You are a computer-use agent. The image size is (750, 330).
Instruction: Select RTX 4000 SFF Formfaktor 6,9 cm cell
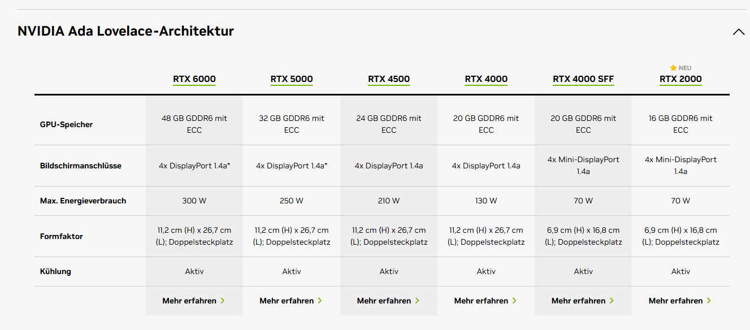pos(583,236)
